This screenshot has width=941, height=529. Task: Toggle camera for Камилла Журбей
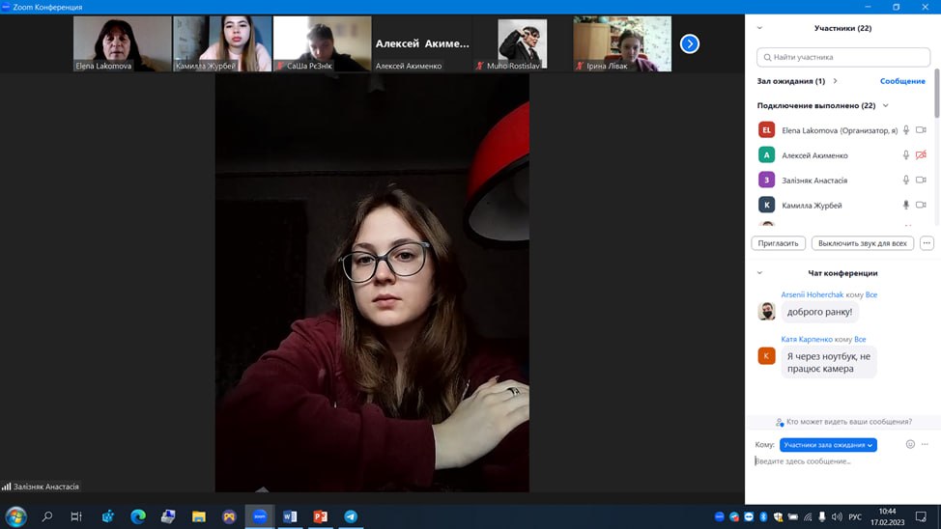pos(921,205)
